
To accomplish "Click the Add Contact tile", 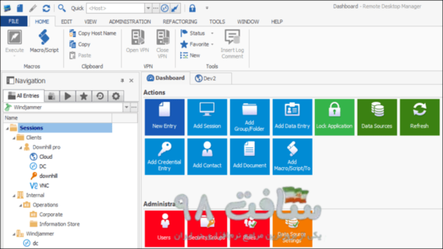I will [207, 156].
